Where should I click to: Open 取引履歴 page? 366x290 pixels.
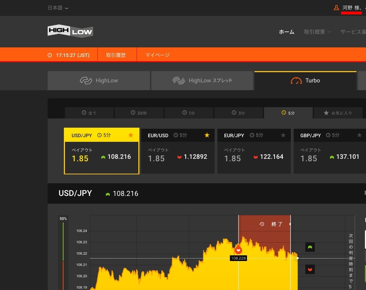point(116,55)
